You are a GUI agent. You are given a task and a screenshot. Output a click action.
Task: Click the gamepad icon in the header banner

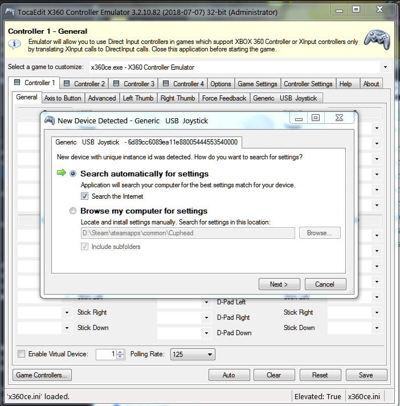(377, 39)
